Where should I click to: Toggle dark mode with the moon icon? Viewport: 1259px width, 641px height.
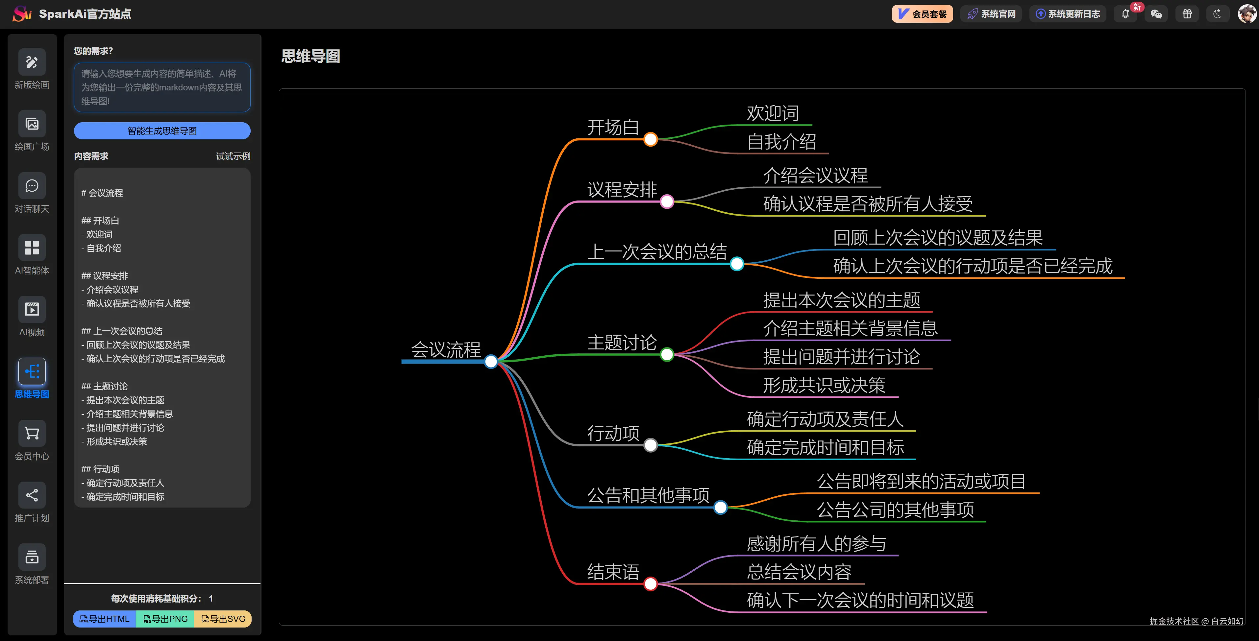[1218, 14]
